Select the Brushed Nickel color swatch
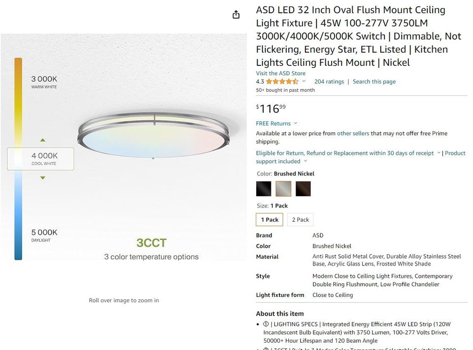Screen dimensions: 473x350 (x=283, y=188)
